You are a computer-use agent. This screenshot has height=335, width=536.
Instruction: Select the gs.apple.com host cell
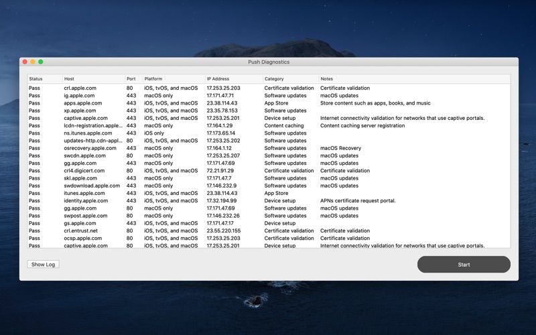tap(80, 223)
